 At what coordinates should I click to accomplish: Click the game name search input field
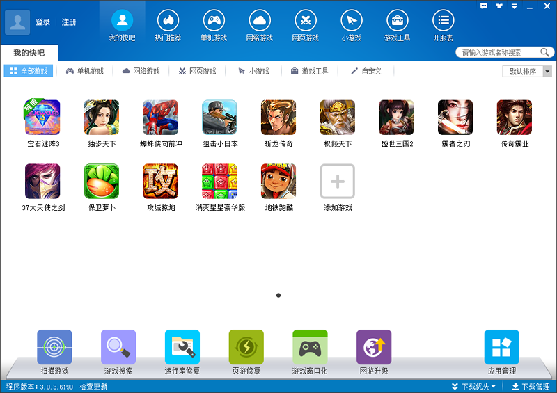click(x=499, y=52)
